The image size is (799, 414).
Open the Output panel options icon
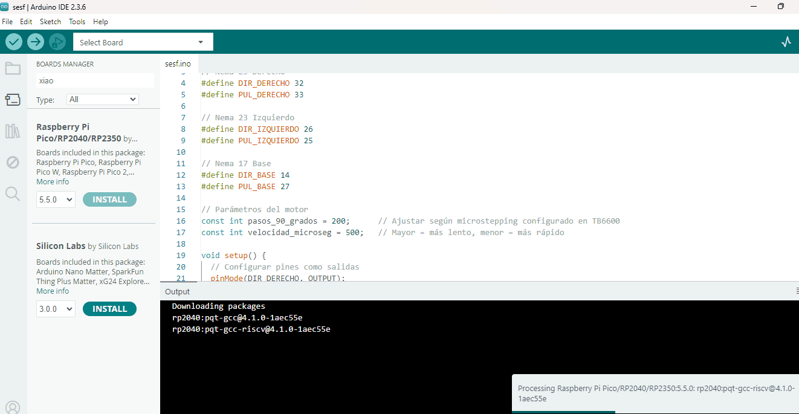797,291
